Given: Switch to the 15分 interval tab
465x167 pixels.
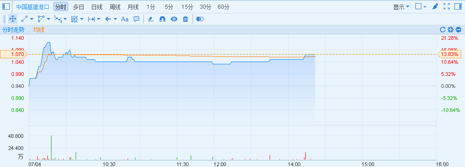Looking at the screenshot, I should [187, 7].
